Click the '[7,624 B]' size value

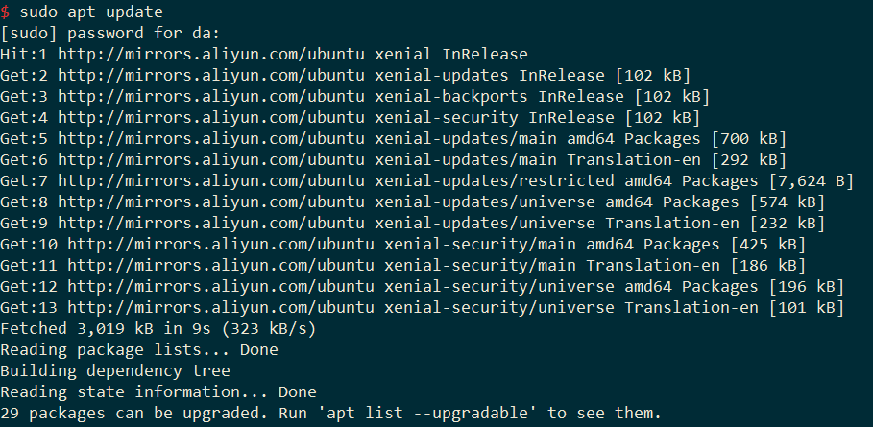(811, 181)
